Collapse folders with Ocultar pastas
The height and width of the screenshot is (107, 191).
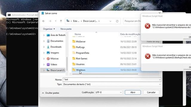click(50, 93)
